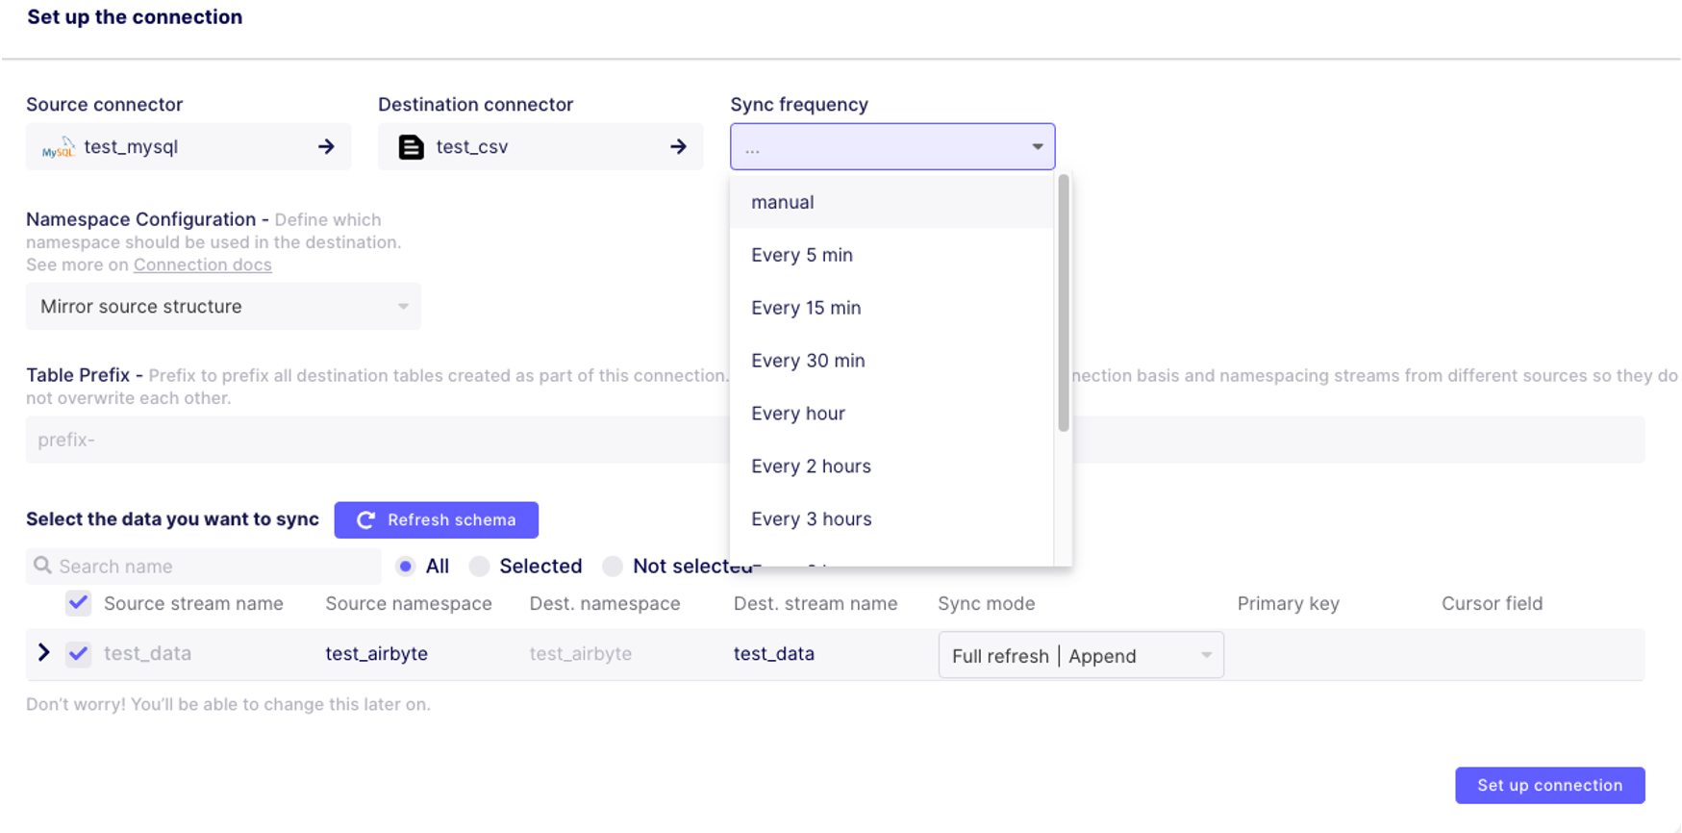Select the 'Selected' radio filter
Screen dimensions: 1682x833
tap(479, 567)
